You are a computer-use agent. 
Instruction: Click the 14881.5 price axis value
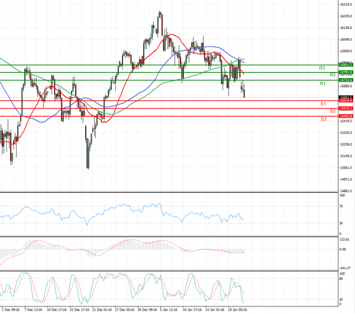(346, 191)
